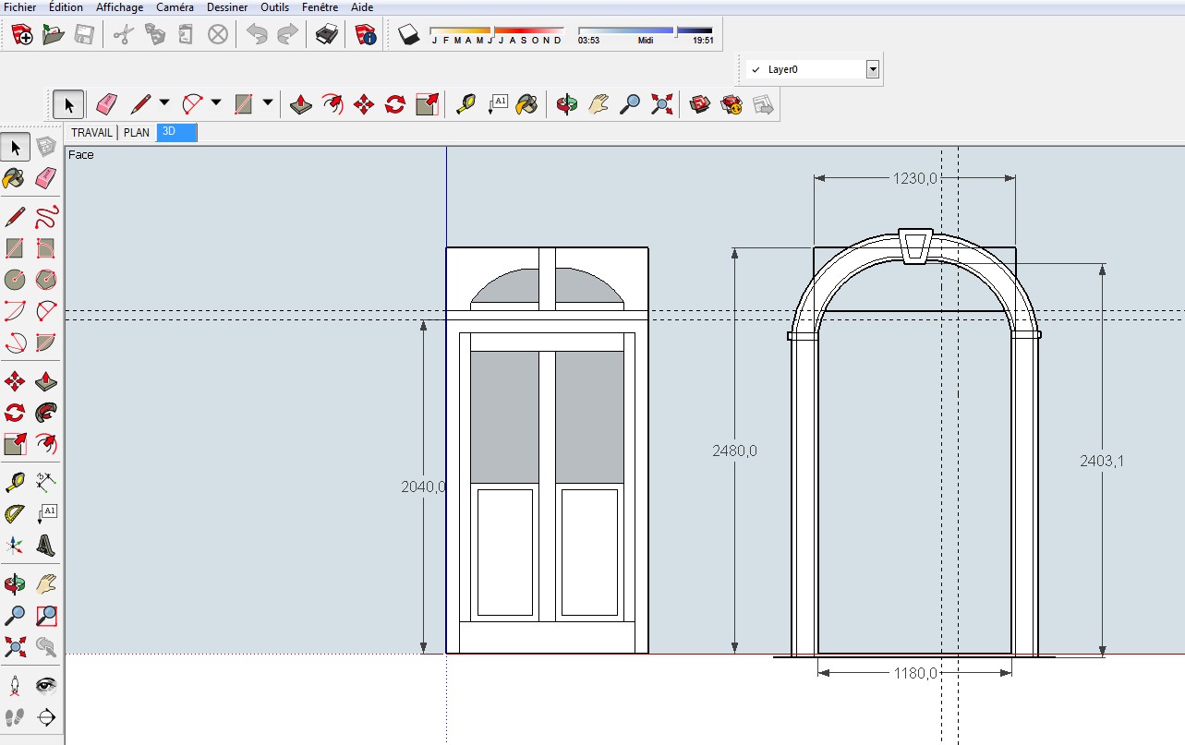The image size is (1185, 745).
Task: Click the Print icon
Action: (x=328, y=35)
